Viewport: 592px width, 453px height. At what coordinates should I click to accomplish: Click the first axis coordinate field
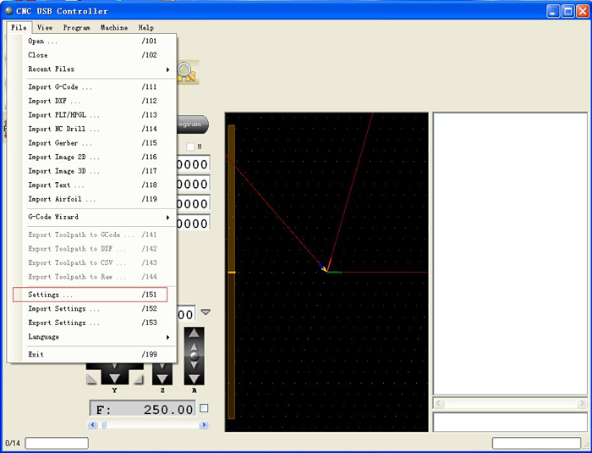click(193, 164)
